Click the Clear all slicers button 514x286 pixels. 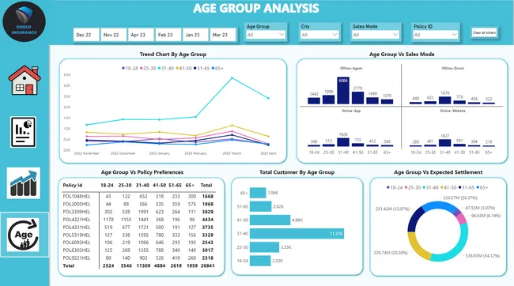[484, 32]
